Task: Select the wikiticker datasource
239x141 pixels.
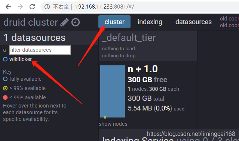Action: tap(21, 59)
